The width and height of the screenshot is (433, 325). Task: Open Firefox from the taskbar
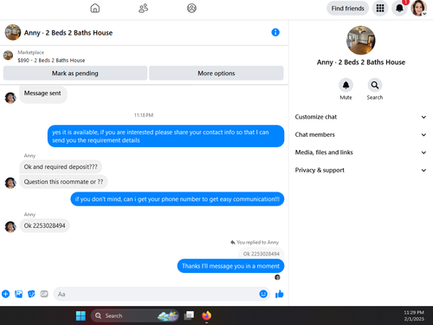(206, 315)
